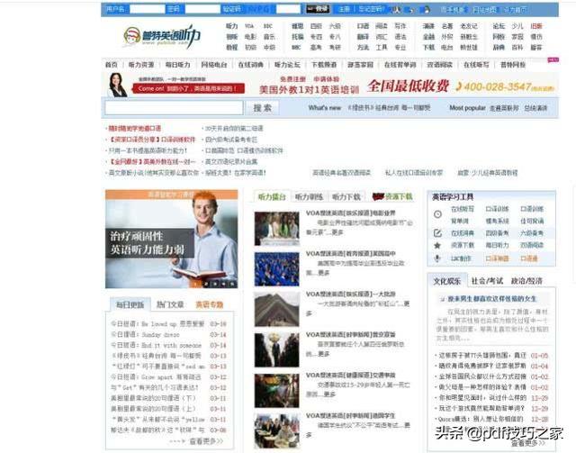Click 'What's new' label text

(325, 108)
